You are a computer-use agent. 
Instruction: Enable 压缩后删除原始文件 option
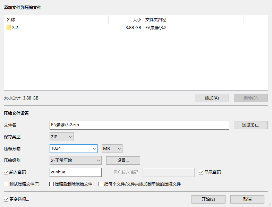pos(52,184)
